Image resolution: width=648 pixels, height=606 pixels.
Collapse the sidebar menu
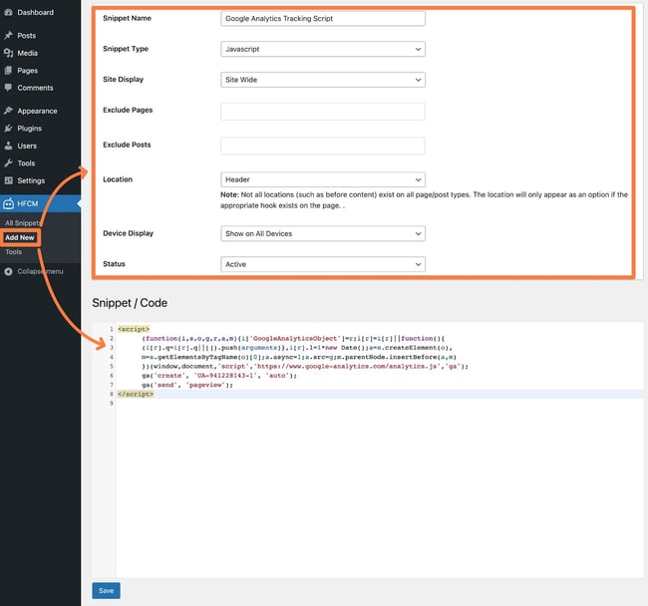(39, 271)
